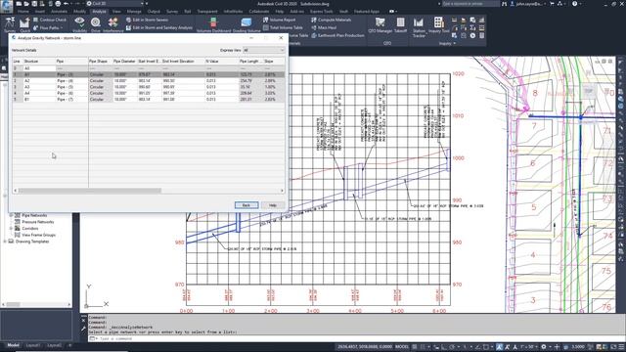Open the Takeoff tool
This screenshot has width=626, height=352.
pyautogui.click(x=400, y=24)
